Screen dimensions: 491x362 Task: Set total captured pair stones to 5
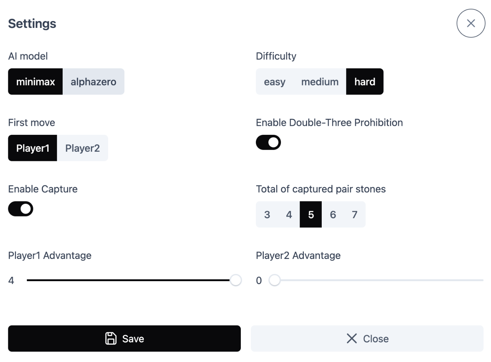tap(311, 215)
